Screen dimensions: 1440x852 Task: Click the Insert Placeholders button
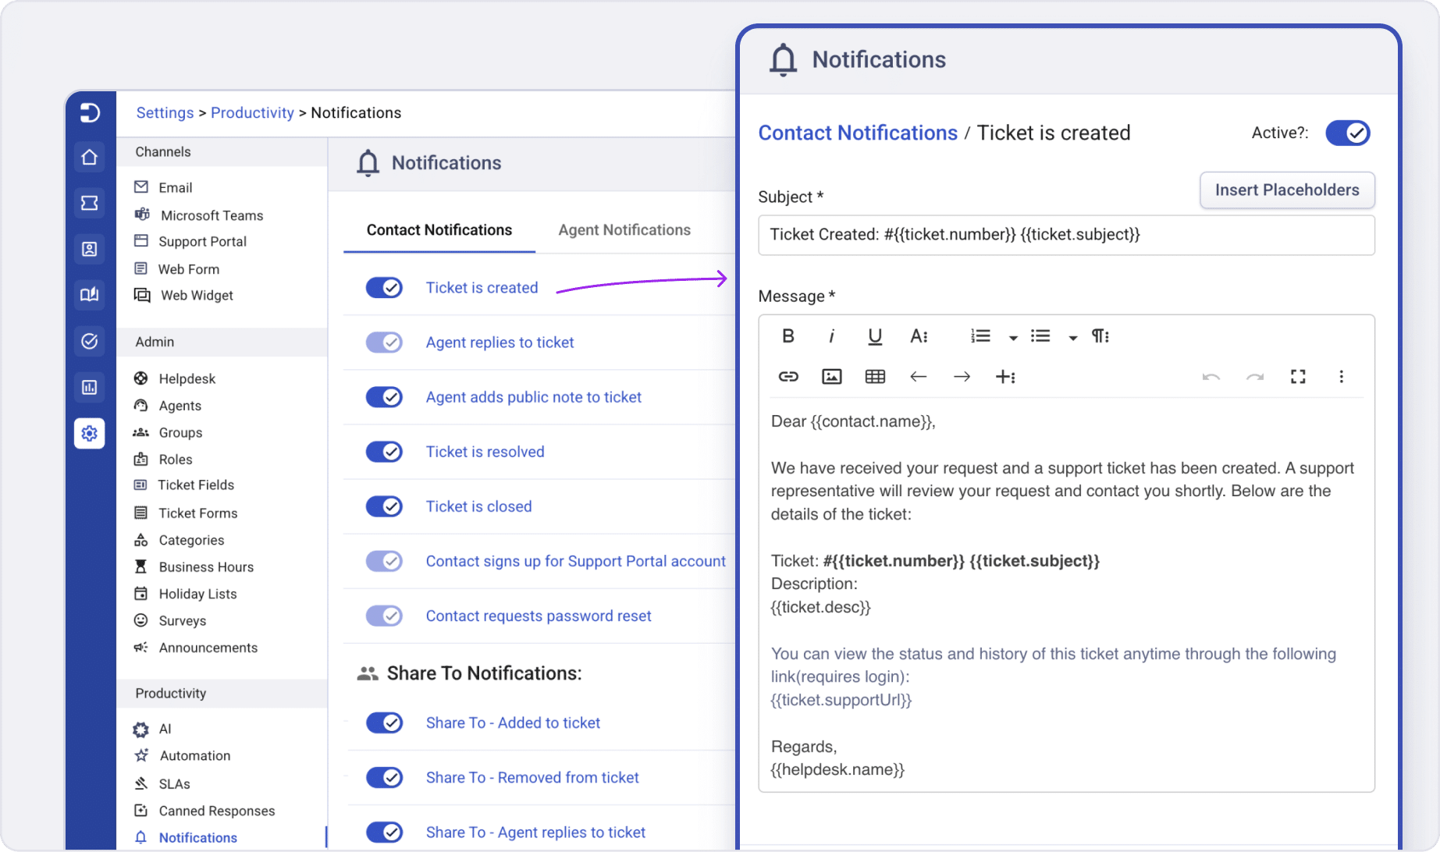click(x=1287, y=190)
